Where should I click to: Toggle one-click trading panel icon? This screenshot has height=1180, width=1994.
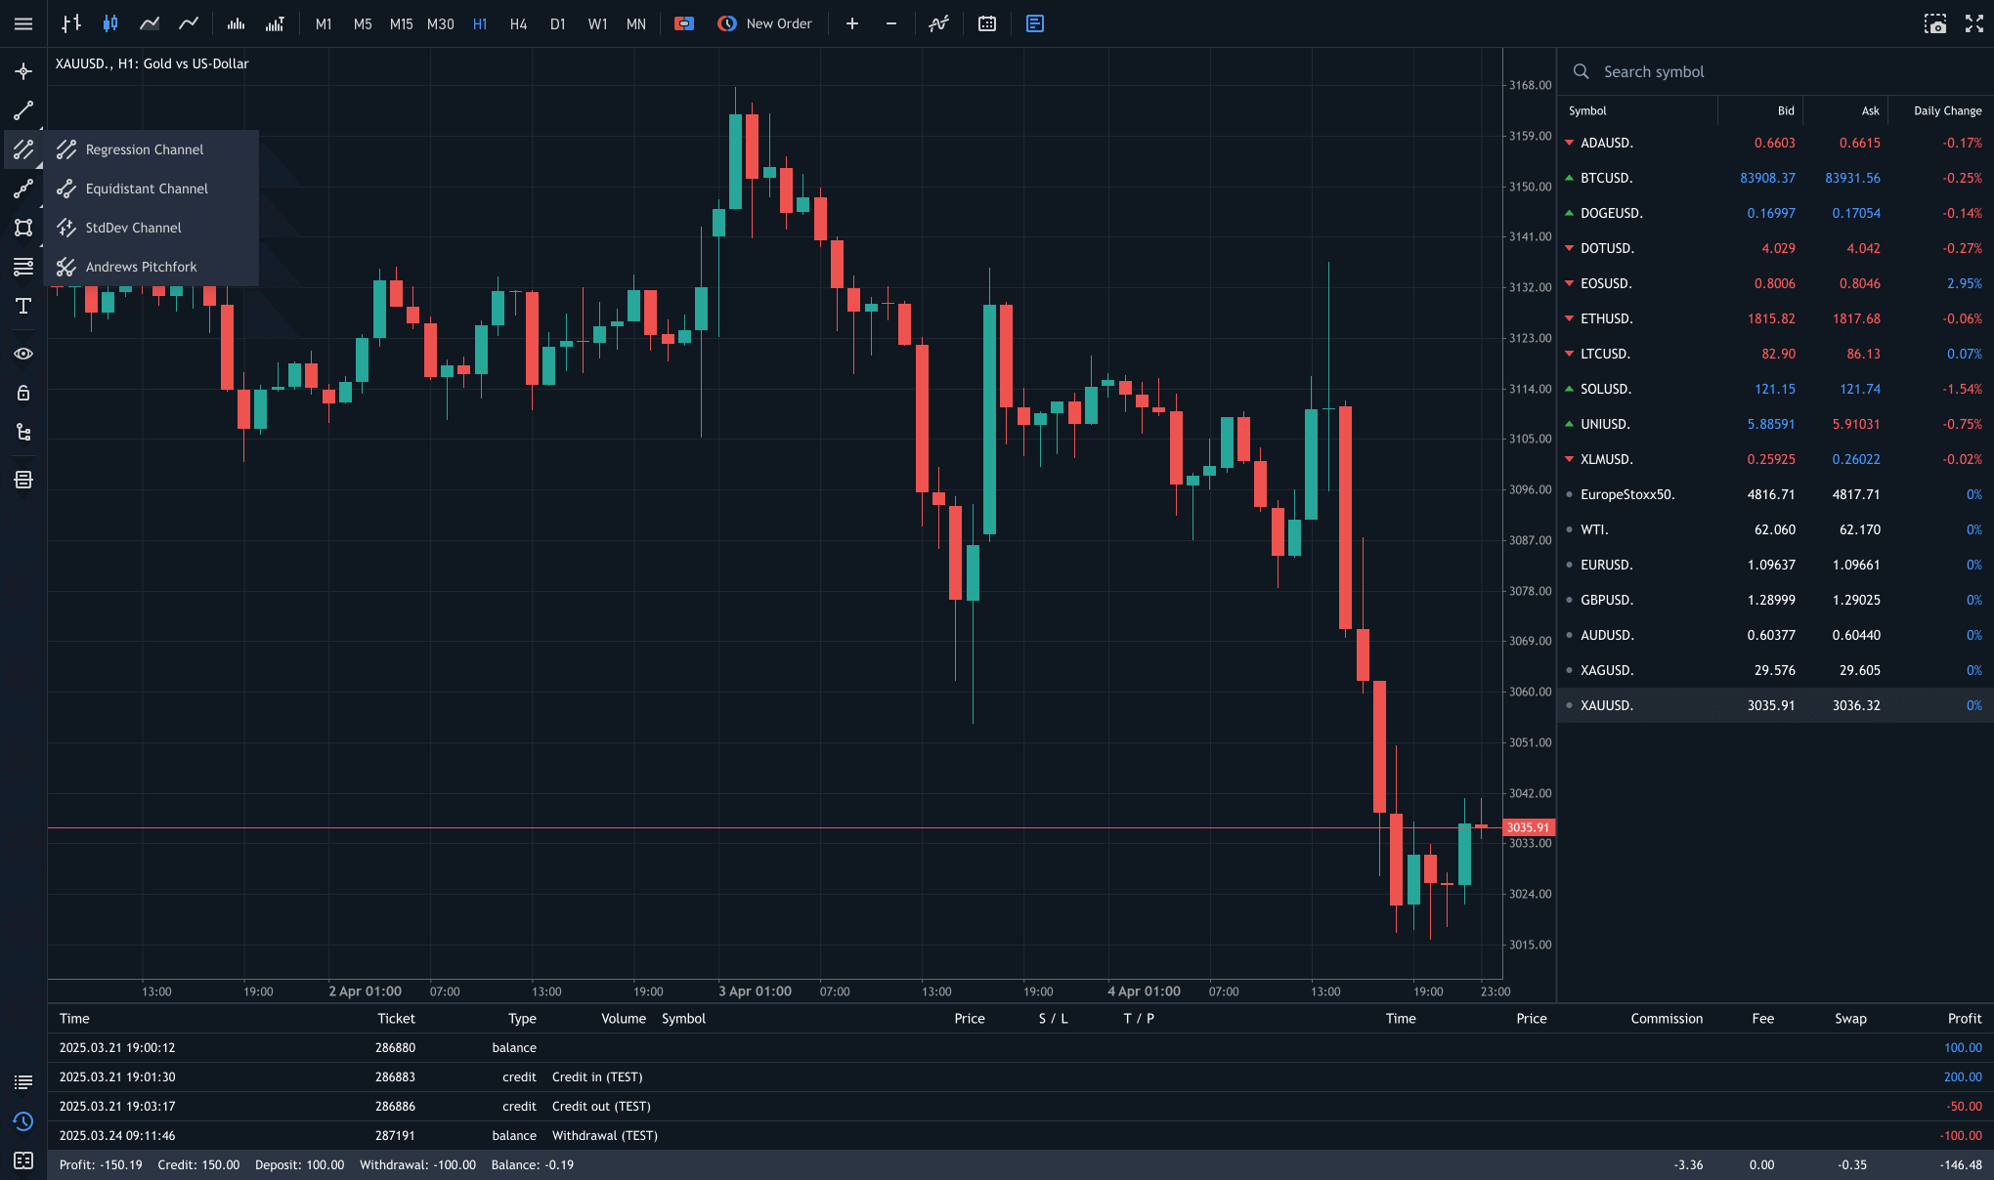pyautogui.click(x=684, y=23)
